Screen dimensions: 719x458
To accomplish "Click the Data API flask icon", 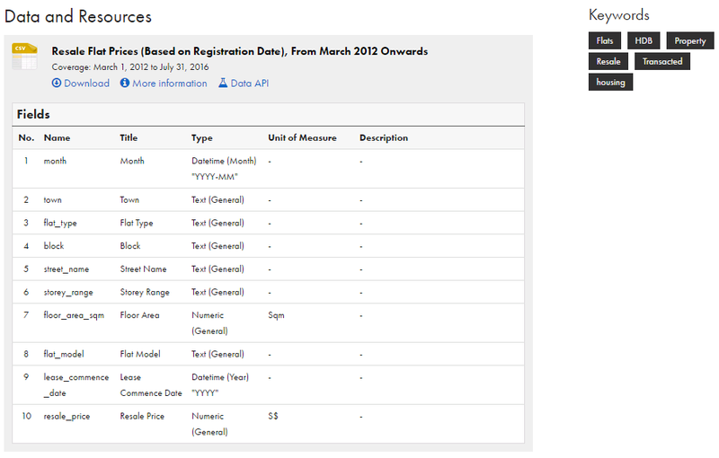I will [223, 83].
